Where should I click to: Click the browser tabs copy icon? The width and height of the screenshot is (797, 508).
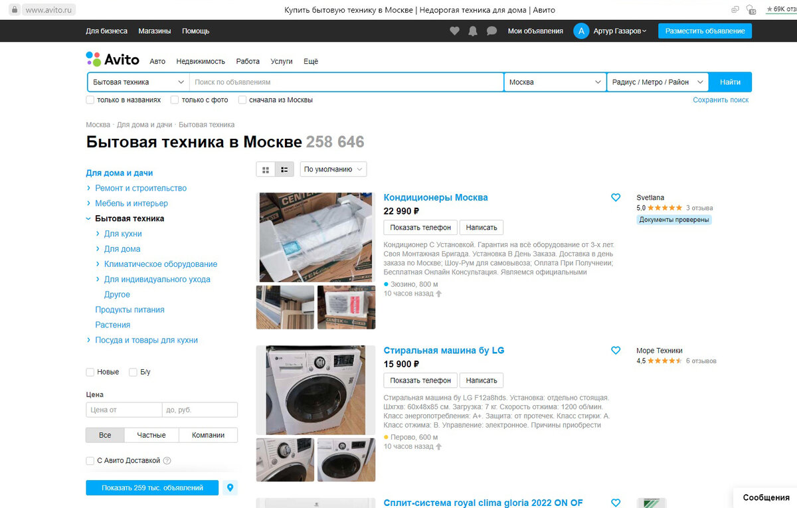pos(735,10)
